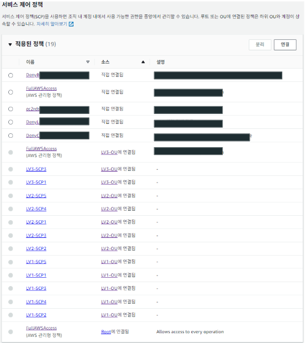The image size is (305, 343).
Task: Open the LV1-SCP4 policy link
Action: [36, 302]
